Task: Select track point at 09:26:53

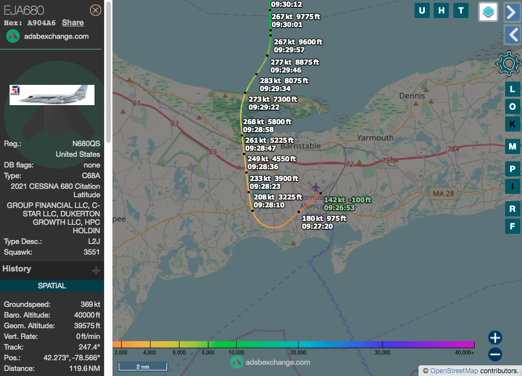Action: 321,193
